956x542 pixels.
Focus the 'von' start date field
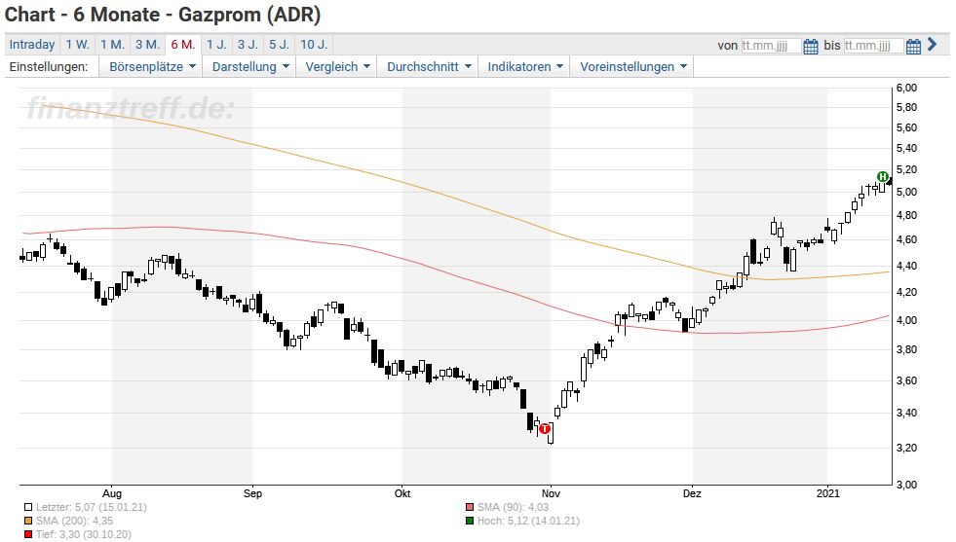pyautogui.click(x=771, y=46)
